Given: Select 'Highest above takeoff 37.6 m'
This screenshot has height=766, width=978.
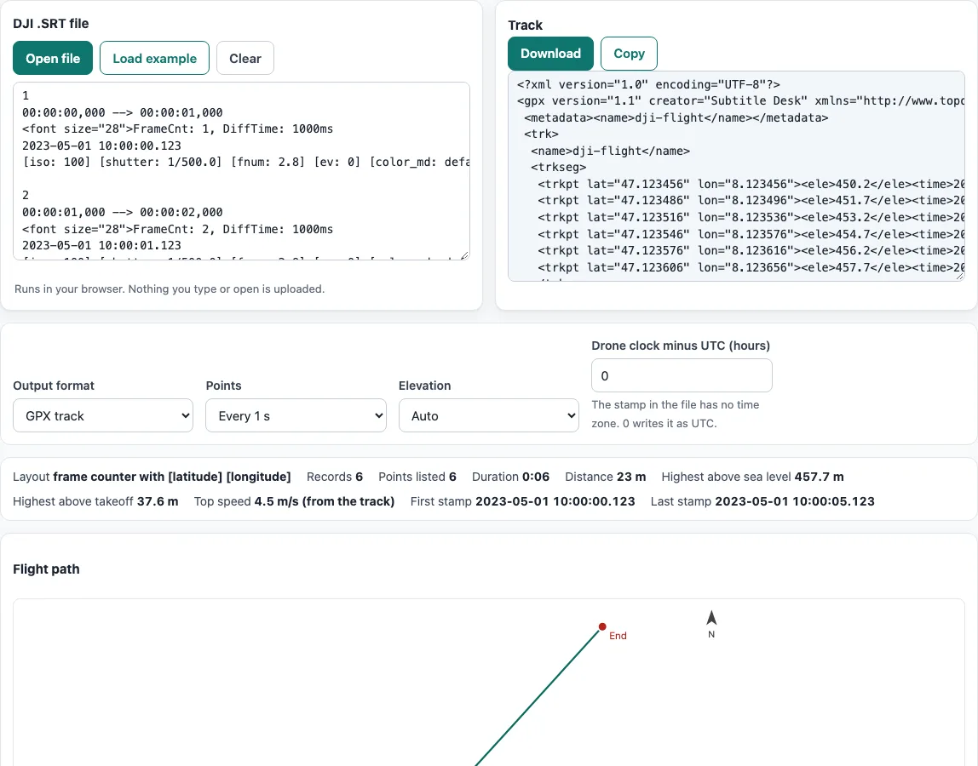Looking at the screenshot, I should [x=95, y=502].
